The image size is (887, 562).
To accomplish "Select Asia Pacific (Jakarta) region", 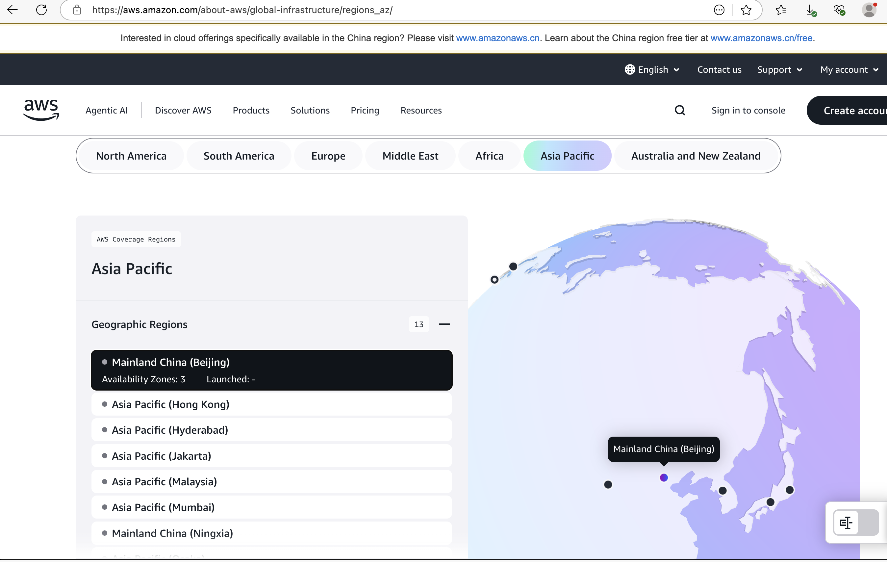I will [x=271, y=456].
